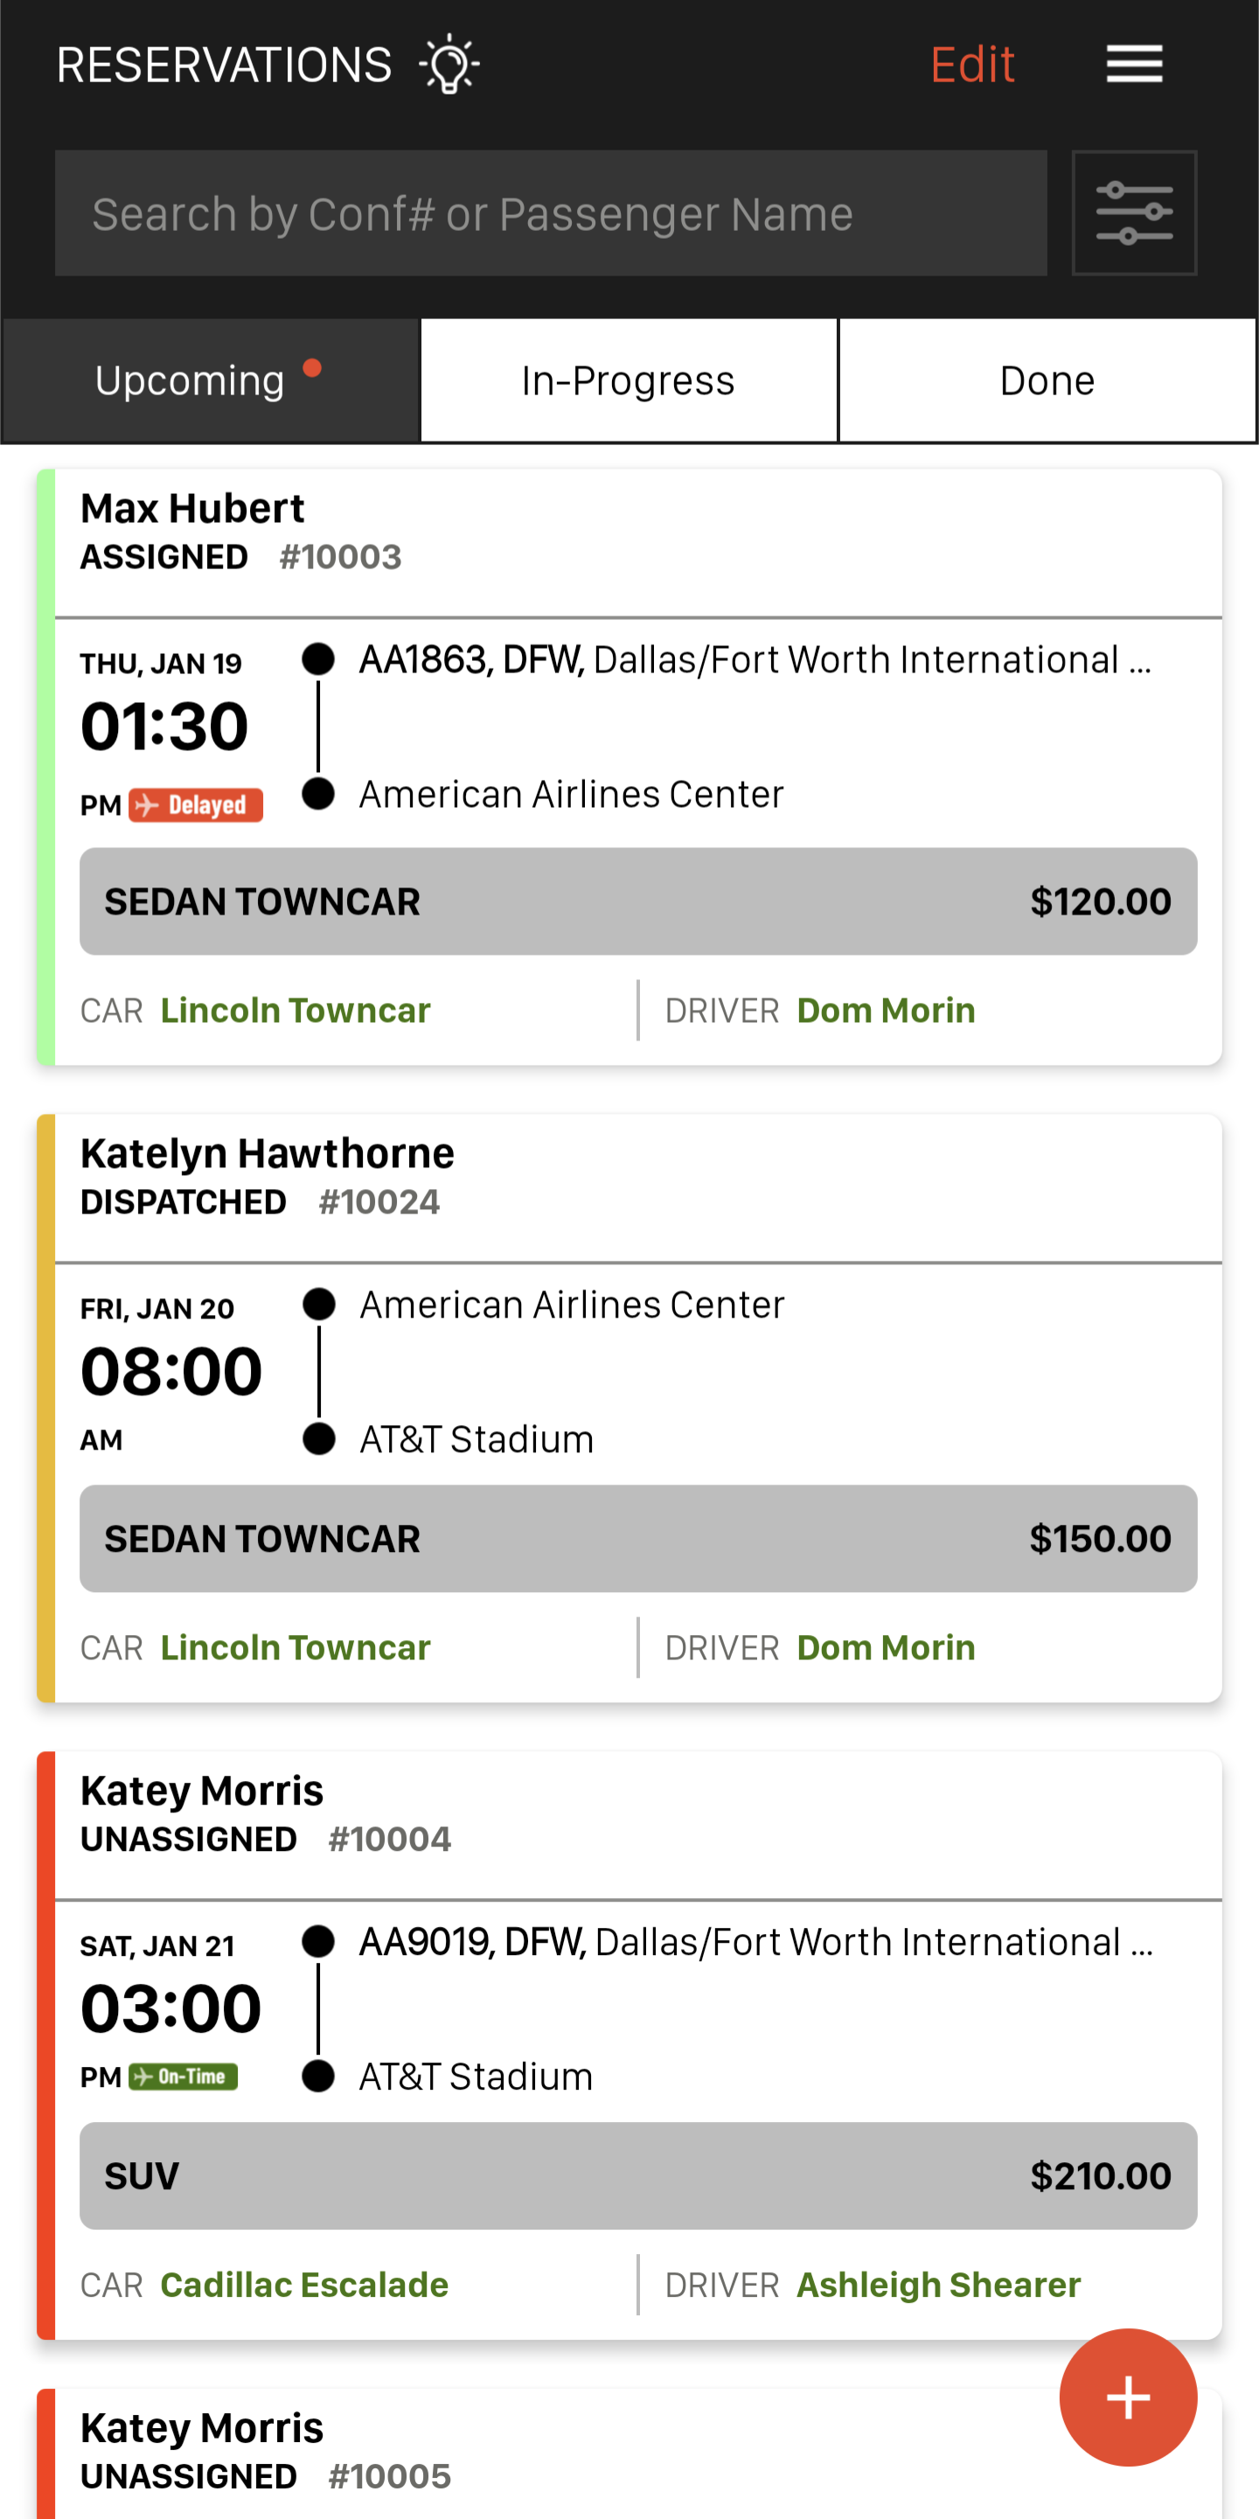Open the filter sliders options
1259x2519 pixels.
coord(1134,213)
